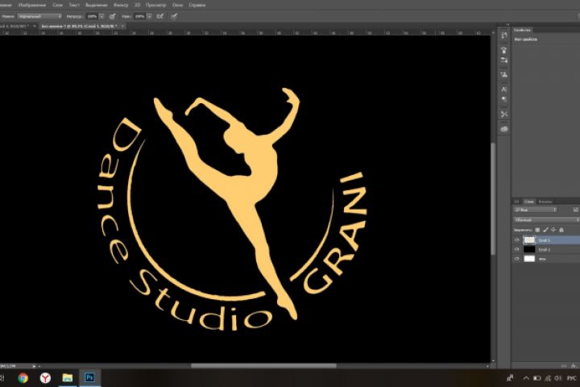
Task: Open the Creative Cloud Libraries panel icon
Action: tap(503, 129)
